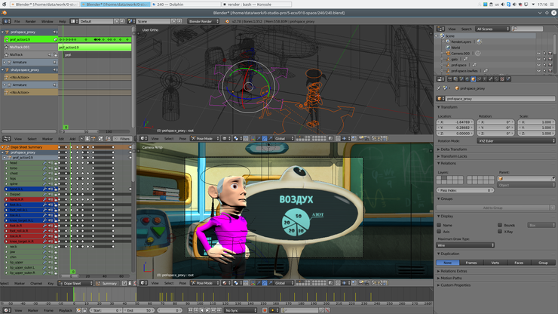Click the info editor type icon near File menu
This screenshot has height=314, width=558.
pos(7,21)
